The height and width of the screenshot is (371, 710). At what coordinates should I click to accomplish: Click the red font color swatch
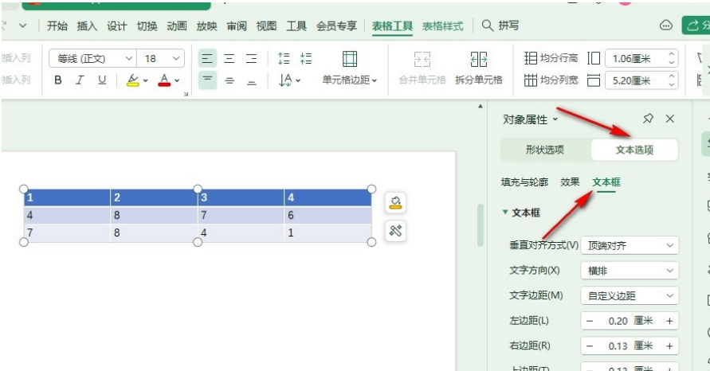[x=164, y=80]
